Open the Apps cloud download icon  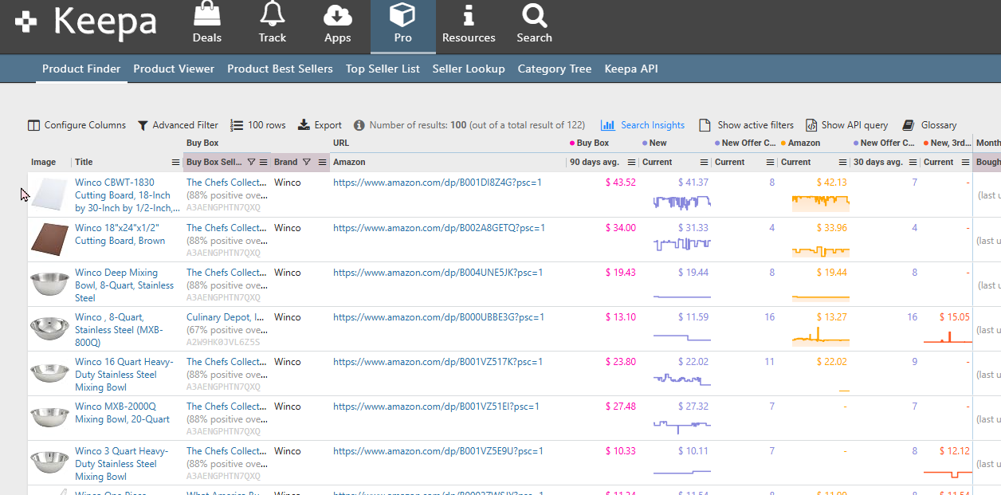coord(338,14)
